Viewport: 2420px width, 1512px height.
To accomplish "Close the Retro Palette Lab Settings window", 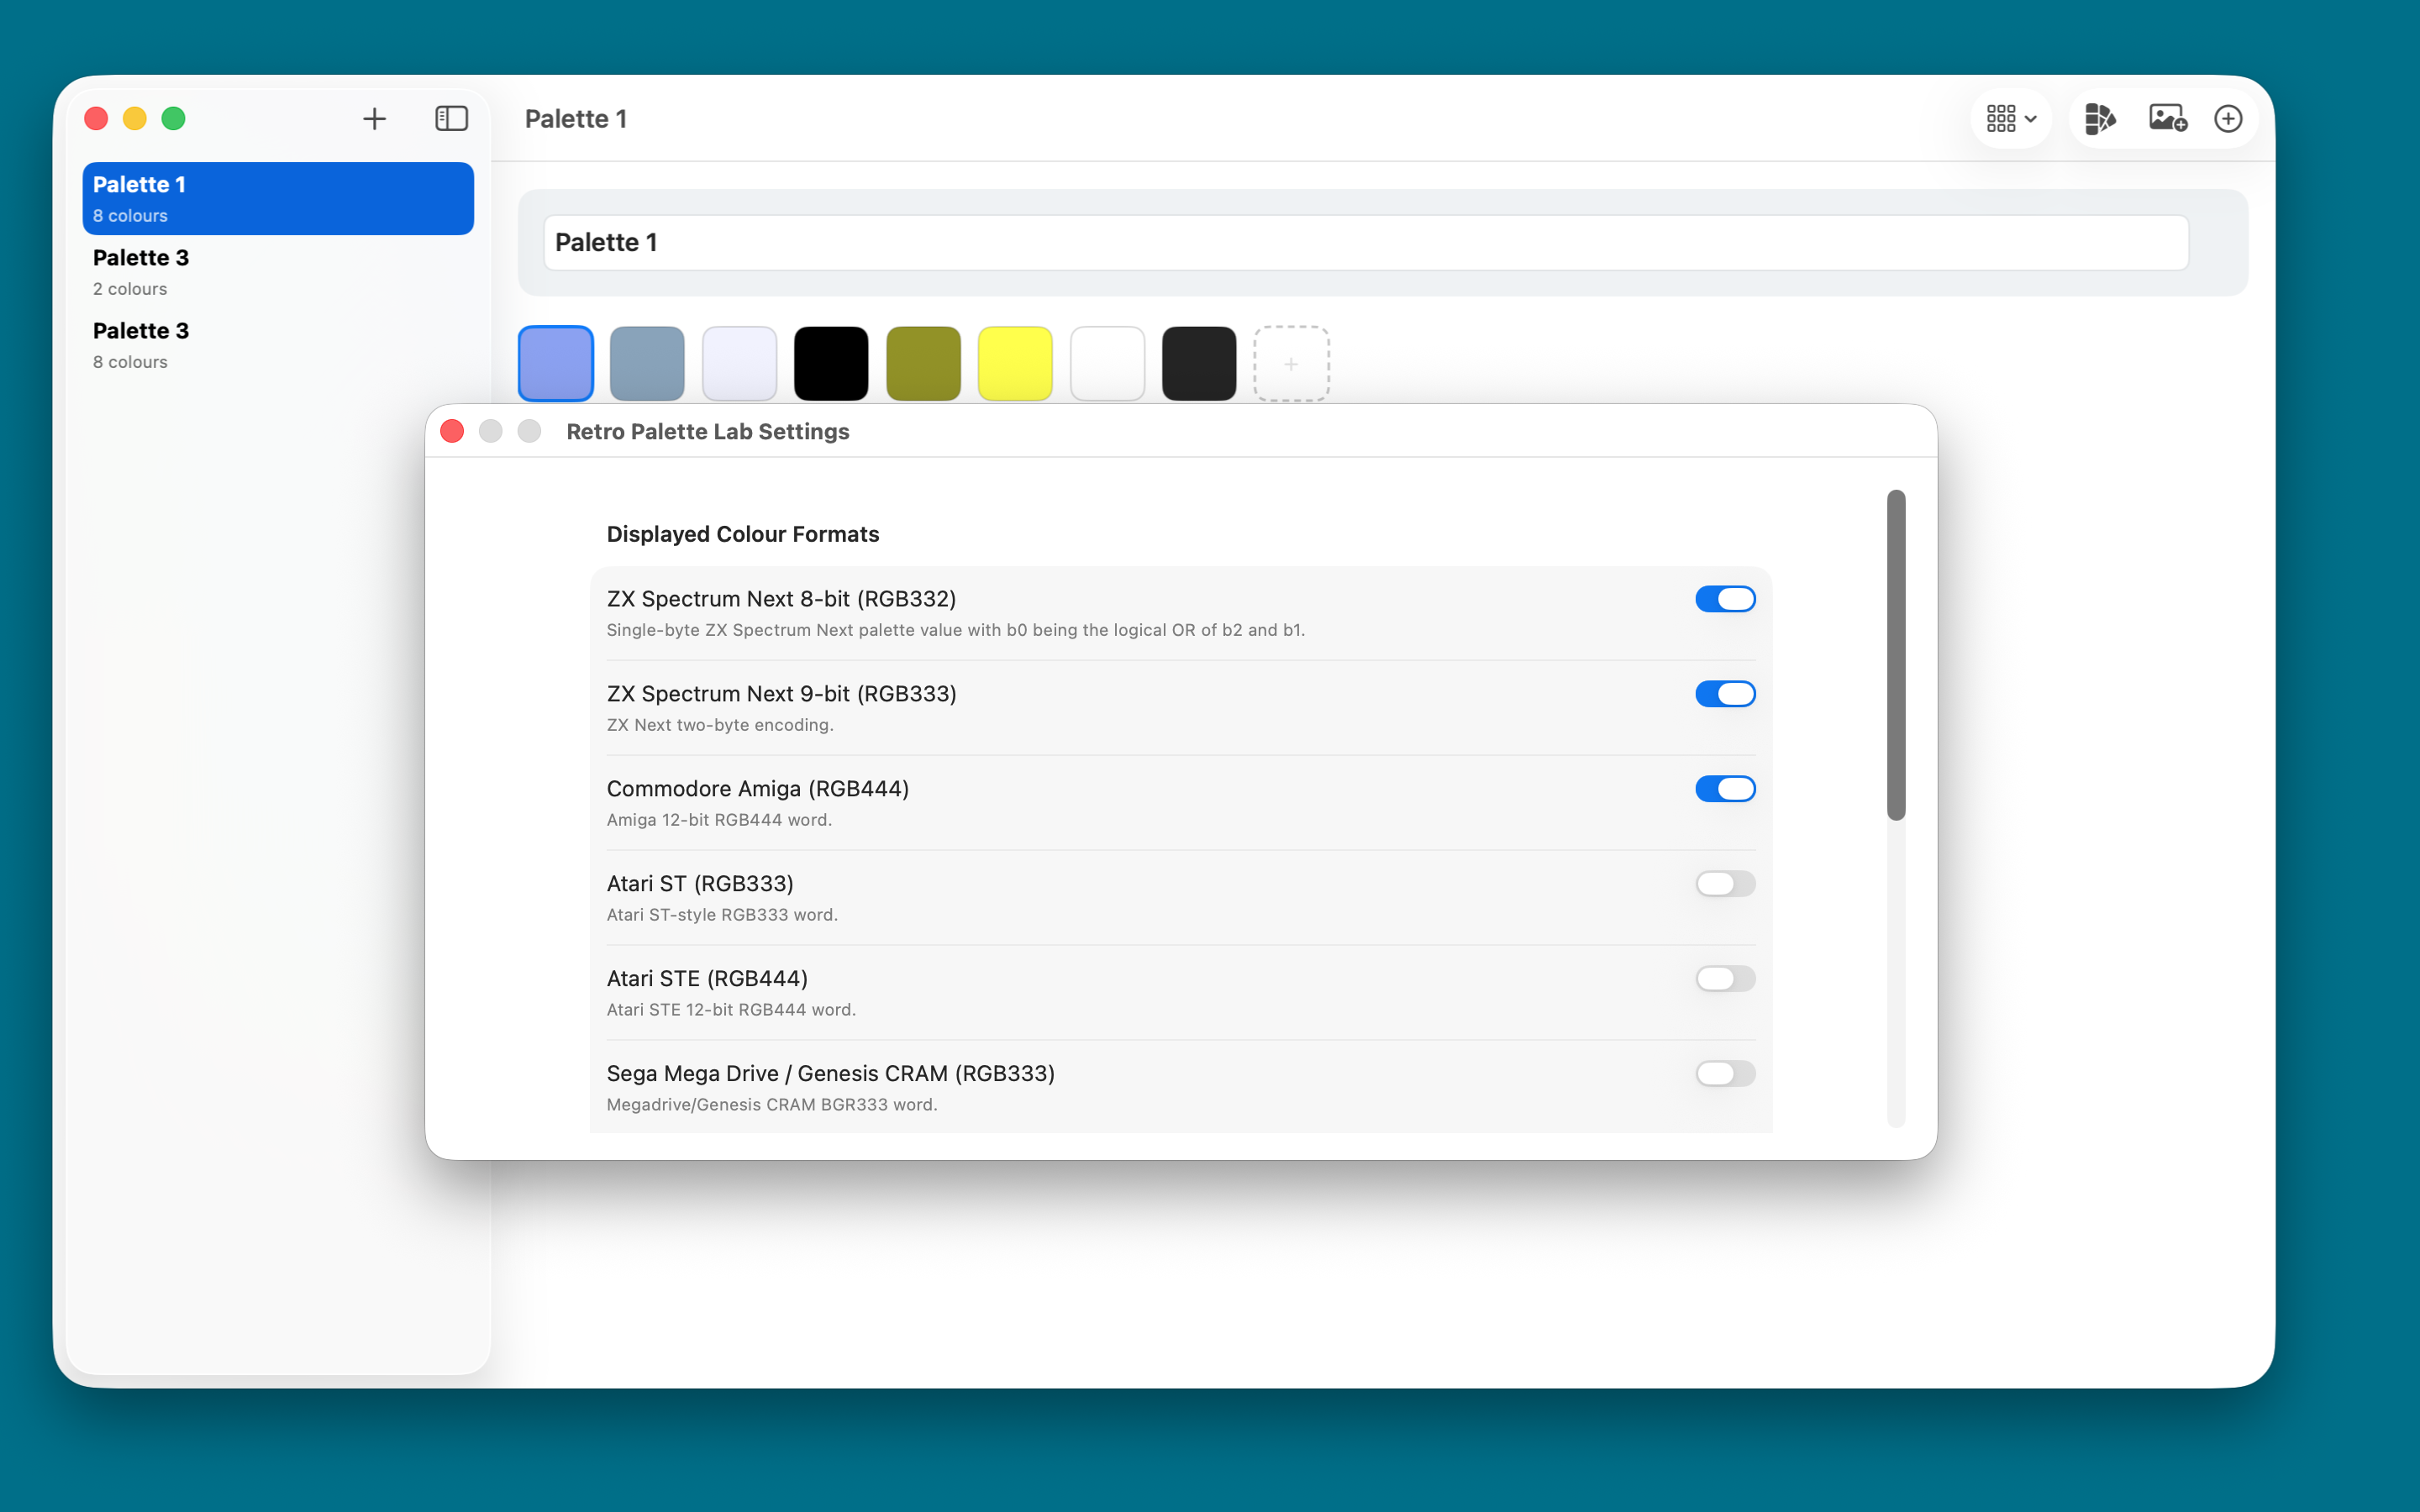I will (x=452, y=431).
